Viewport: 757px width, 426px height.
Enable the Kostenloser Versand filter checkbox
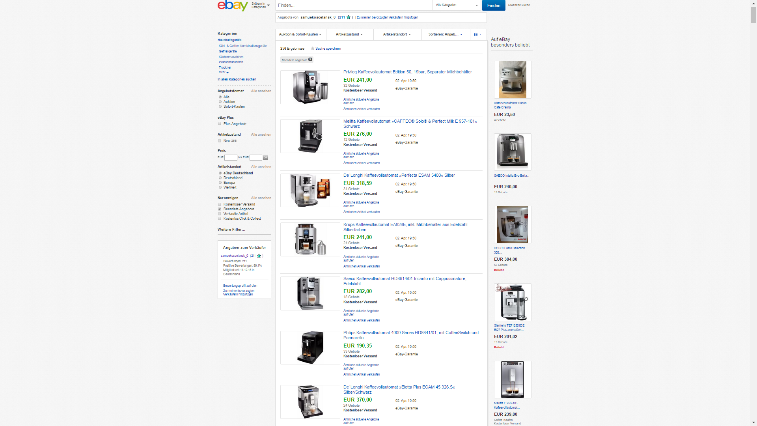(x=220, y=204)
